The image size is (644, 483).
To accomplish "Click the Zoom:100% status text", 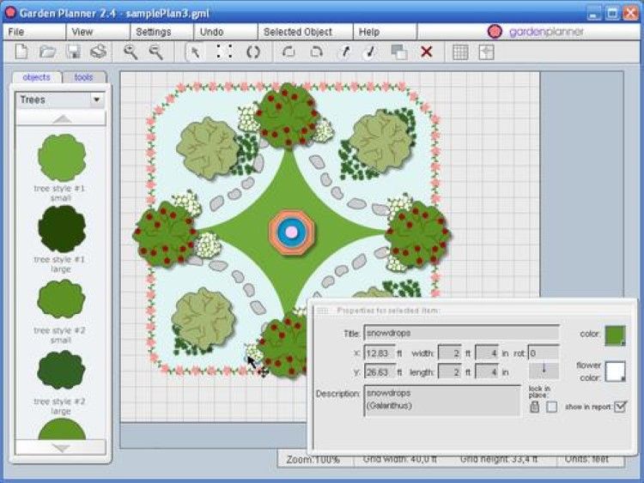I will click(x=313, y=459).
